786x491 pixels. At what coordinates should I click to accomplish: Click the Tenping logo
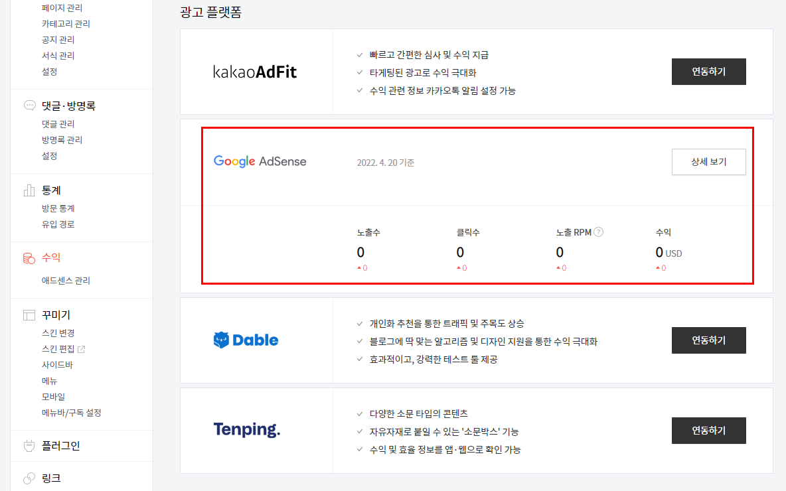[247, 429]
